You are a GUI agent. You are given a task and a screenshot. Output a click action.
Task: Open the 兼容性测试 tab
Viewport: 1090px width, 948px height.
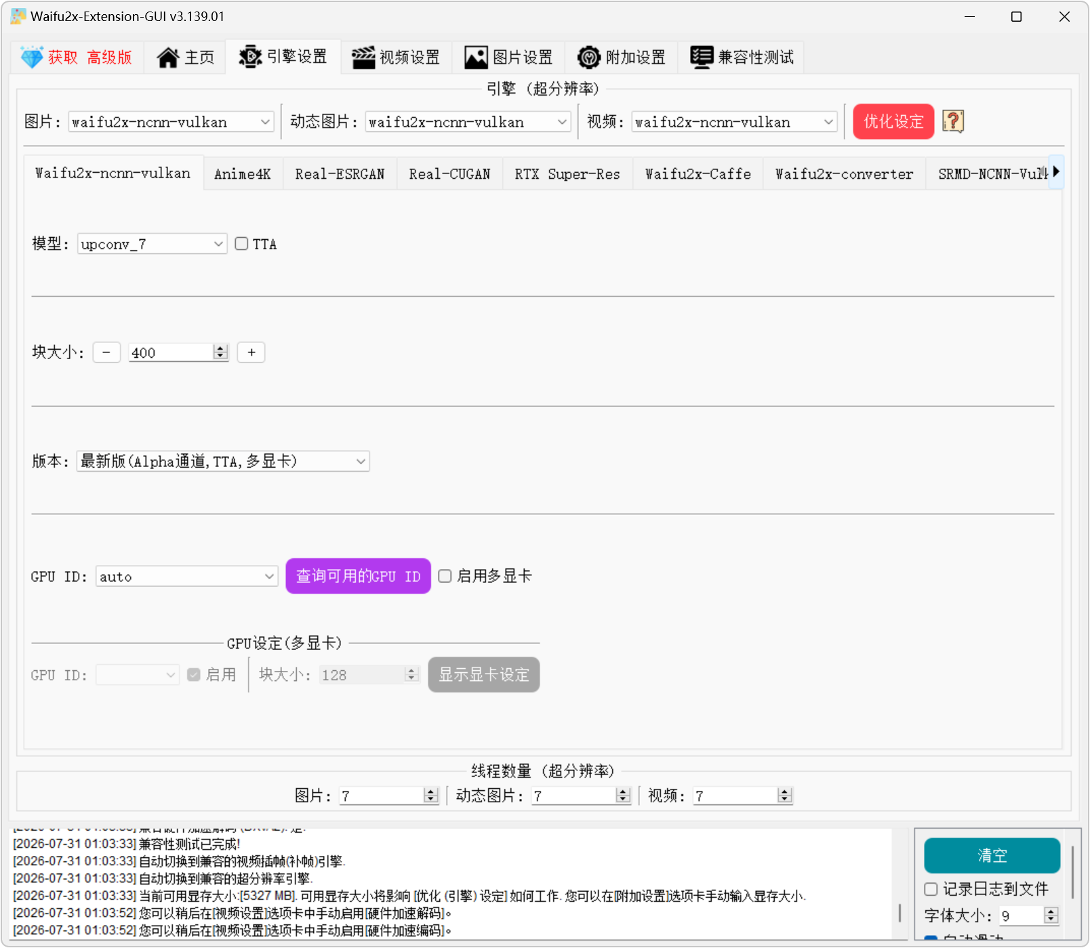coord(742,58)
